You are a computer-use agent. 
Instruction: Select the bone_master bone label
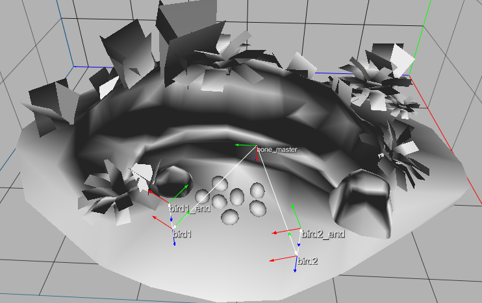(x=277, y=150)
